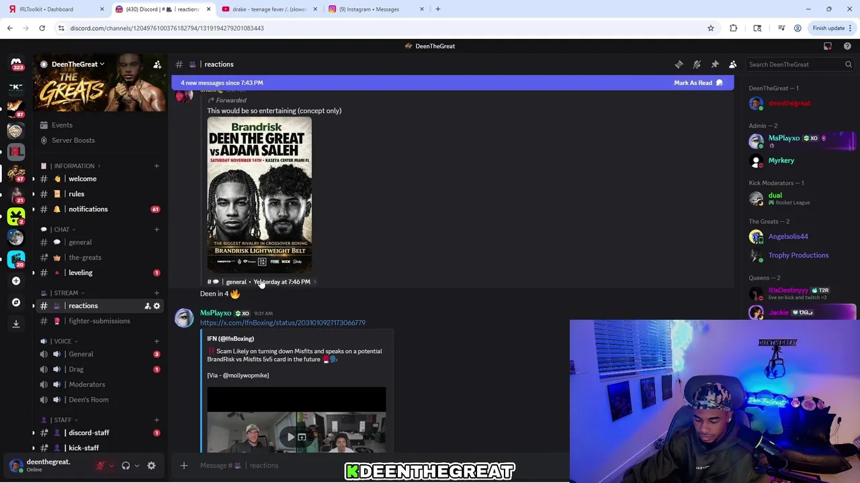The width and height of the screenshot is (860, 483).
Task: Open notification settings bell icon in header
Action: tap(697, 64)
